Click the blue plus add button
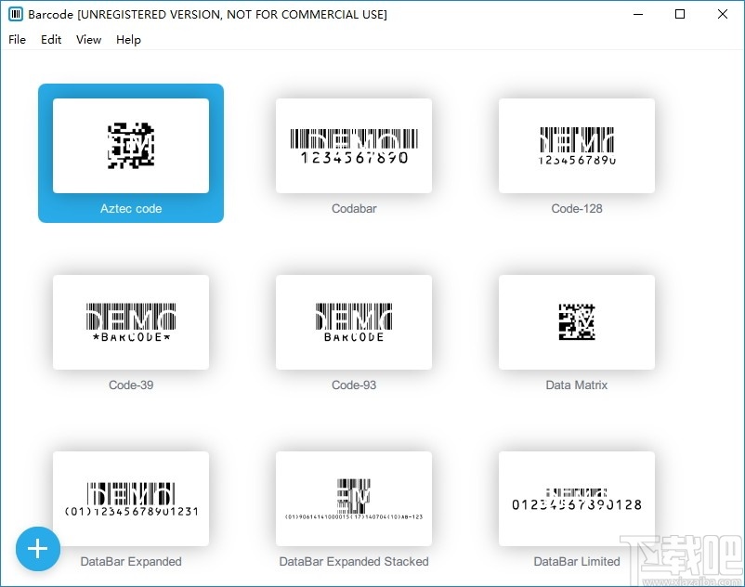The height and width of the screenshot is (587, 745). coord(37,549)
